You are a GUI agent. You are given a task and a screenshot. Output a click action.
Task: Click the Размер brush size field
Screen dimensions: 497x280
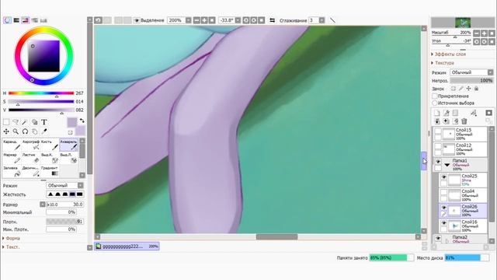(x=65, y=205)
